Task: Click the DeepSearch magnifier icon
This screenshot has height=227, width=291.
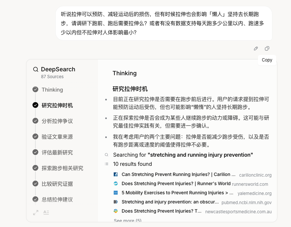Action: [36, 69]
